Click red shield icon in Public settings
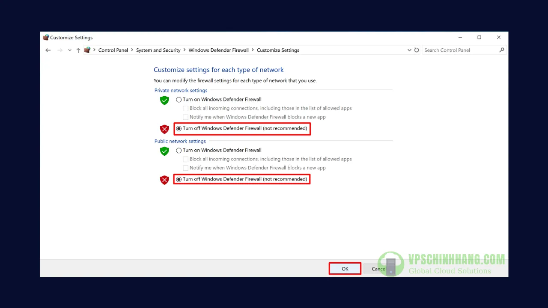Viewport: 548px width, 308px height. point(164,180)
